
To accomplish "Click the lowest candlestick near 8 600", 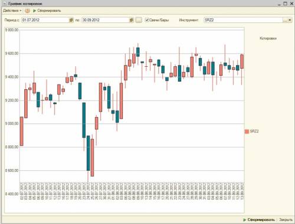I will pyautogui.click(x=92, y=158).
